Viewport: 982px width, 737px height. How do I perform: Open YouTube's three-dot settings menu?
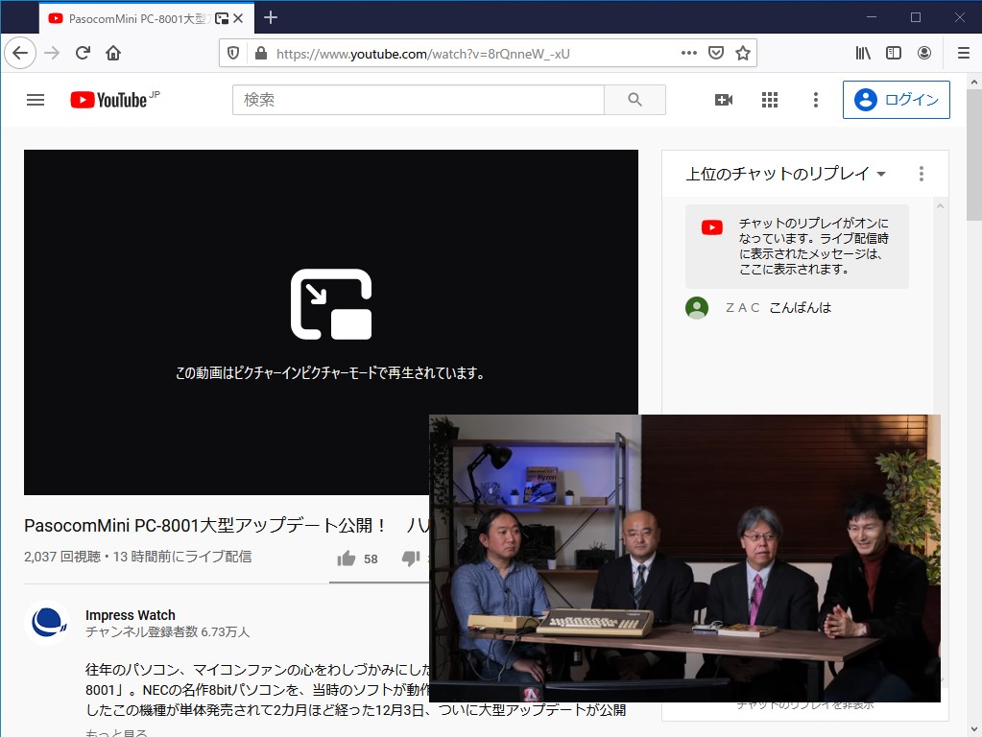click(815, 99)
